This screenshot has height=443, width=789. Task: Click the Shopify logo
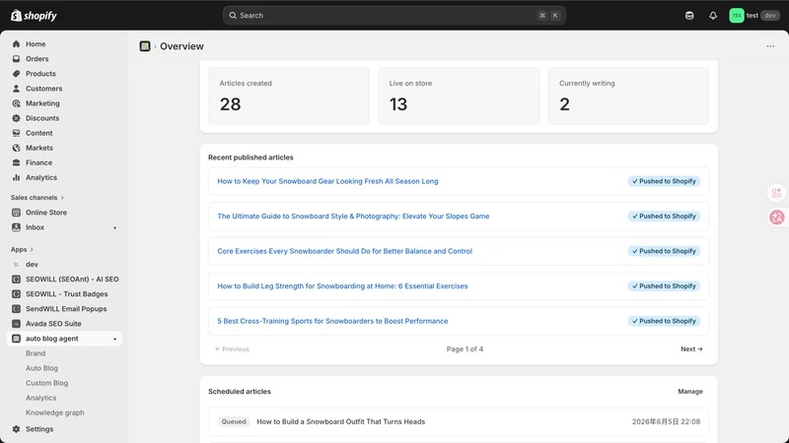click(x=34, y=16)
